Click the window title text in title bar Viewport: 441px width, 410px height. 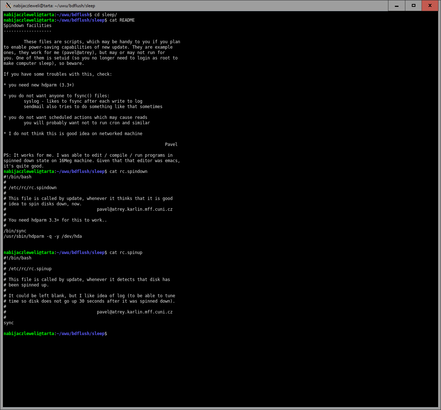coord(54,6)
